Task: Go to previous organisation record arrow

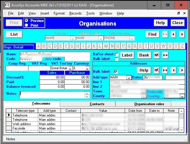Action: (x=173, y=34)
